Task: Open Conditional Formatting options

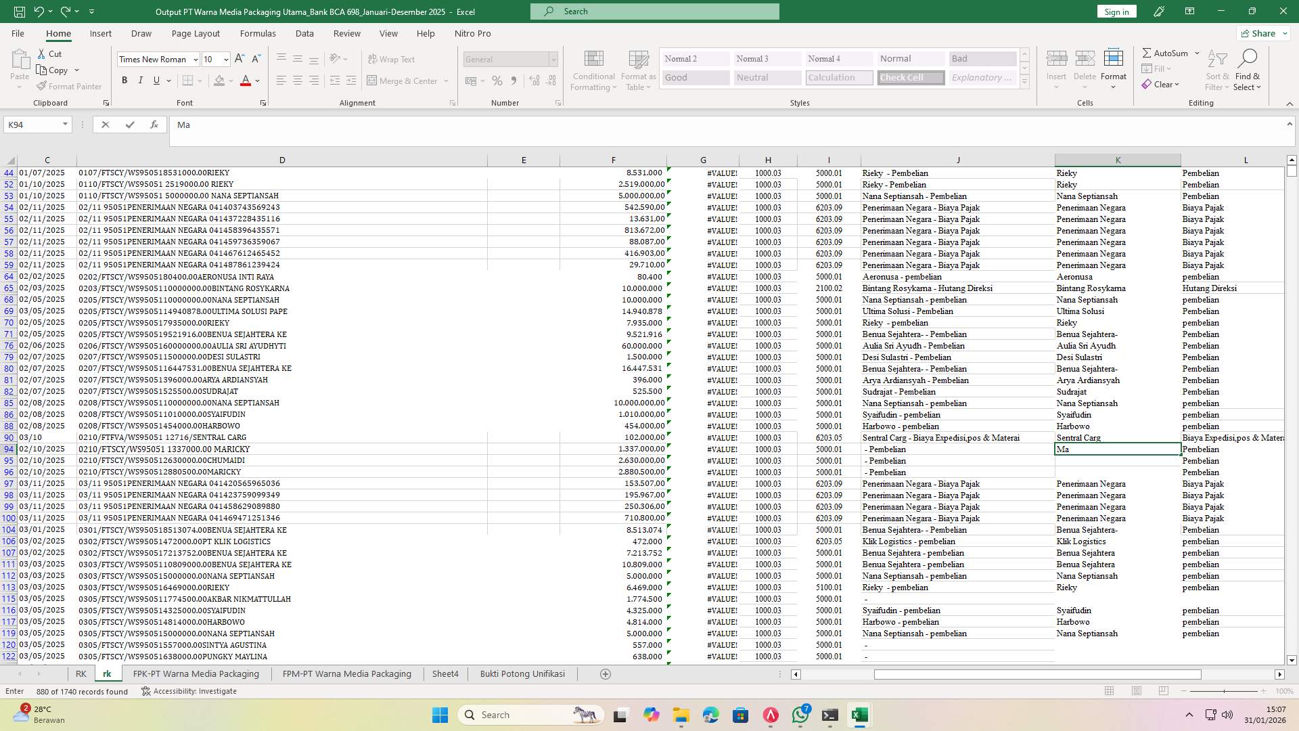Action: pyautogui.click(x=593, y=70)
